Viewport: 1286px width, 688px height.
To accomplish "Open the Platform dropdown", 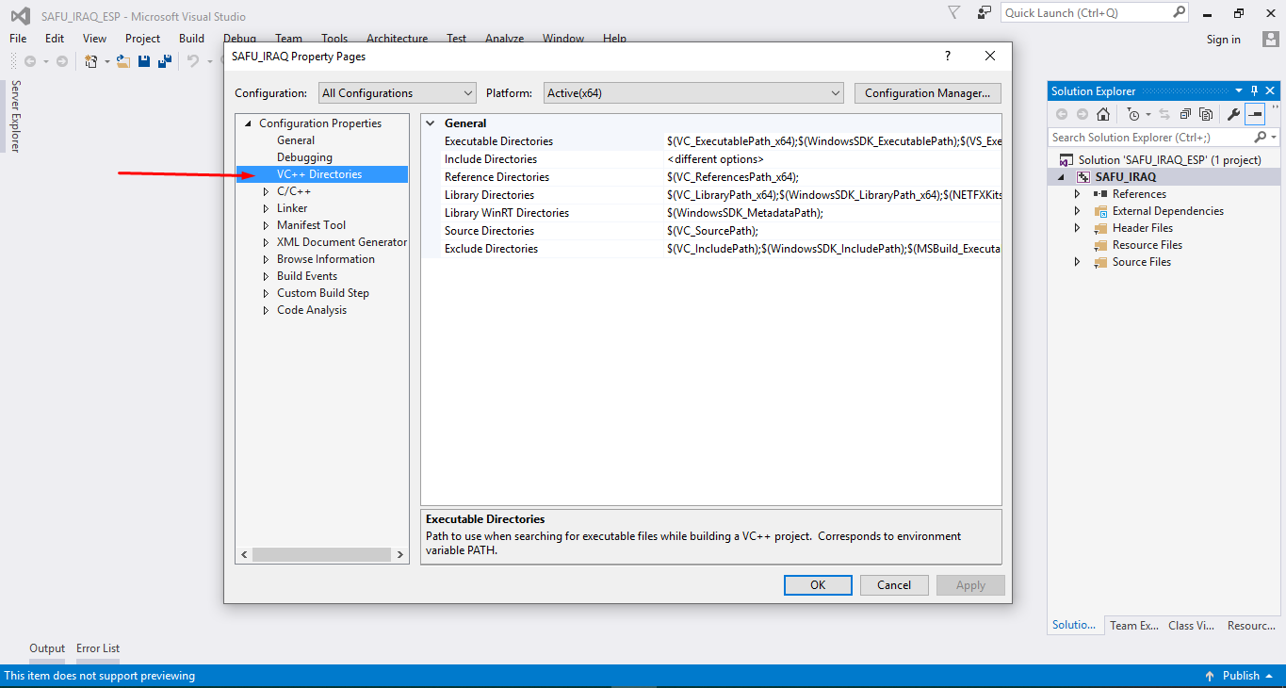I will click(693, 93).
